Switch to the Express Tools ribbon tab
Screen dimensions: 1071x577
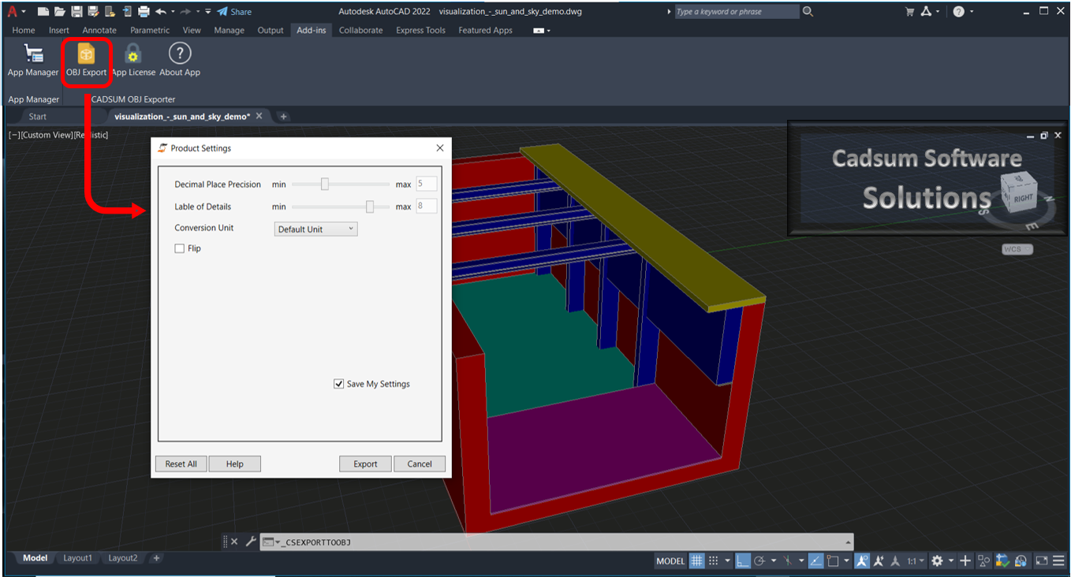(420, 31)
